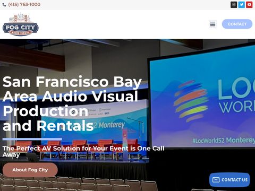Open the YouTube social icon
This screenshot has height=191, width=255.
point(249,5)
